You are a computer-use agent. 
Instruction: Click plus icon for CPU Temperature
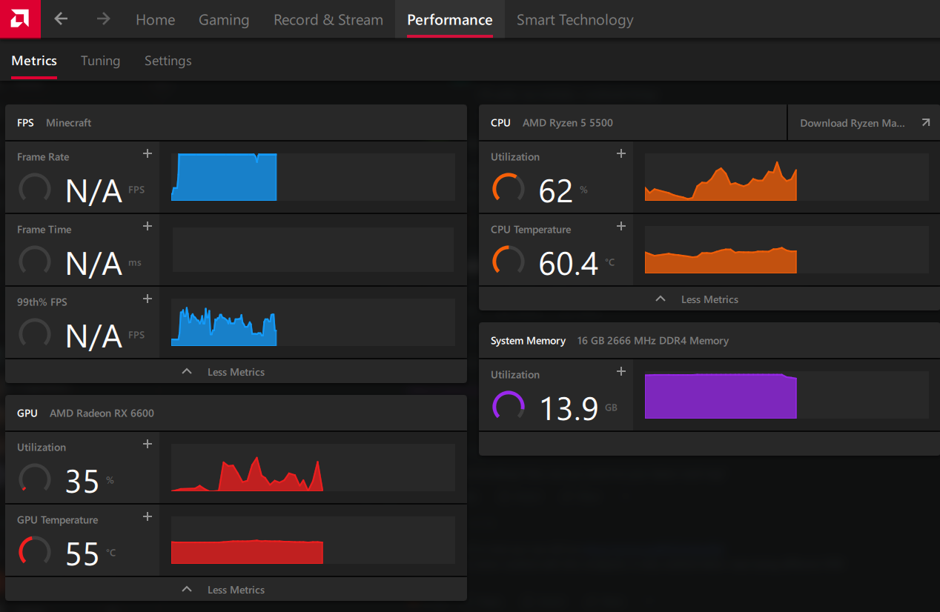pos(621,226)
